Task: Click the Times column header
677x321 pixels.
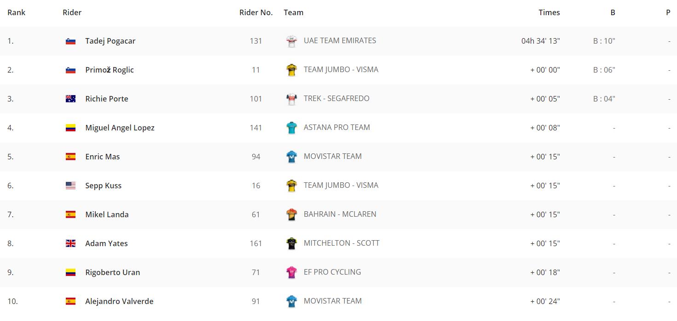Action: click(550, 13)
